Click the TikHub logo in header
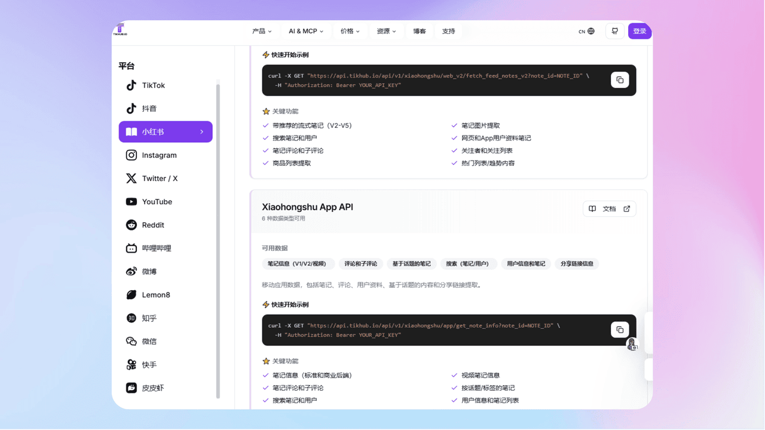 [x=120, y=30]
